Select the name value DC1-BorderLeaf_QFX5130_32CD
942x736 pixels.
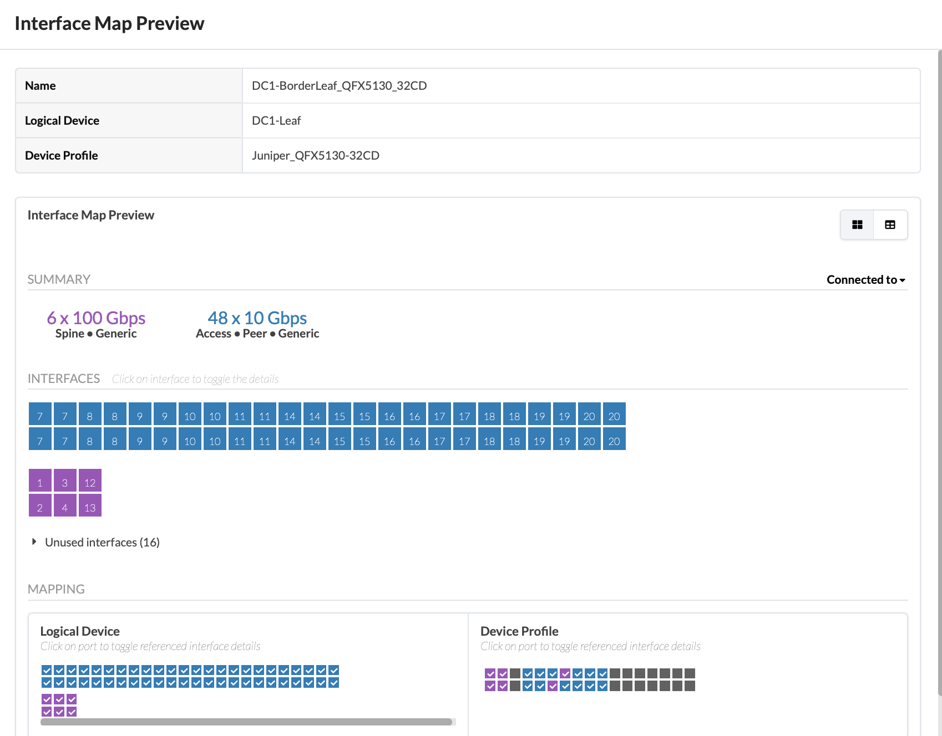pyautogui.click(x=340, y=86)
